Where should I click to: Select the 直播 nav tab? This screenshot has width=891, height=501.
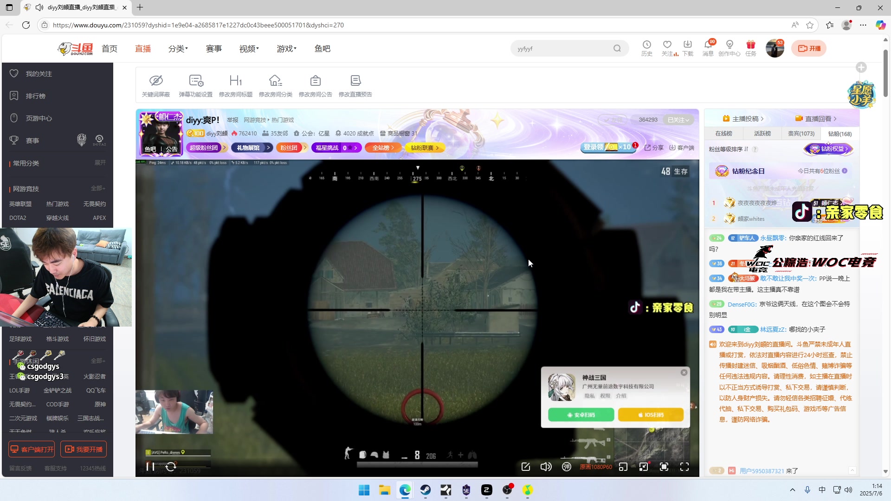(143, 49)
